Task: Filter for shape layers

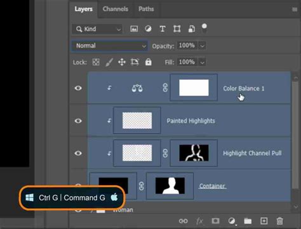Action: pyautogui.click(x=177, y=29)
